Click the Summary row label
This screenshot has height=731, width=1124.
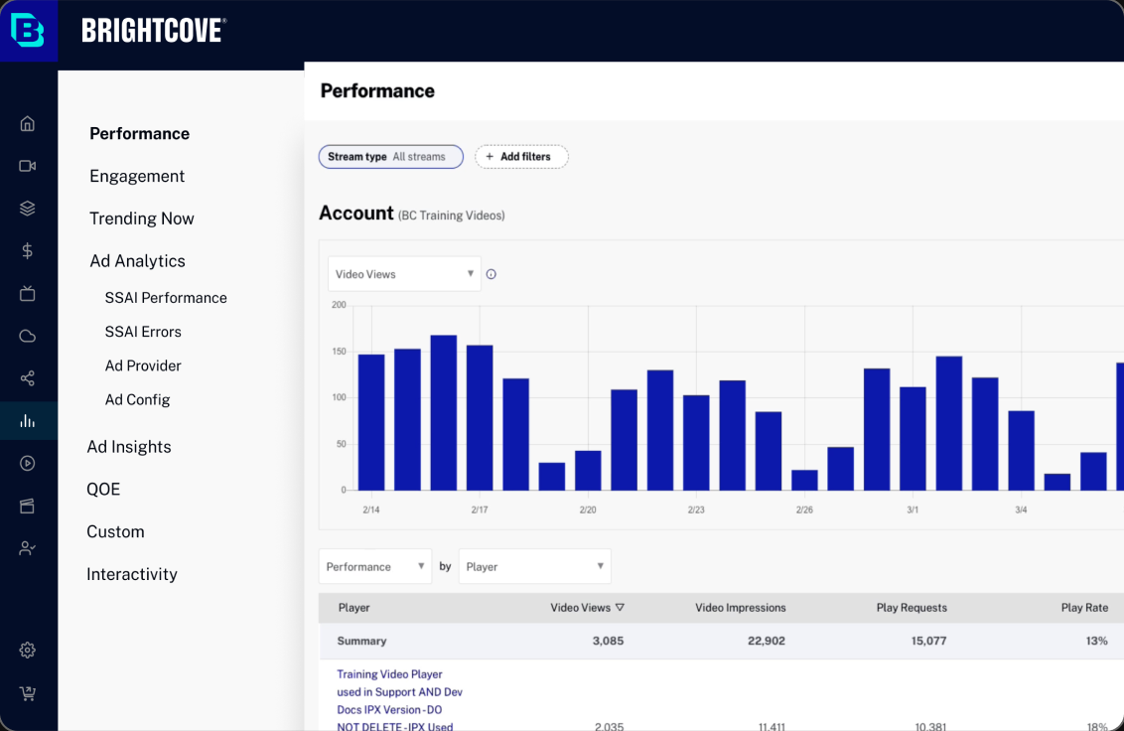(362, 641)
